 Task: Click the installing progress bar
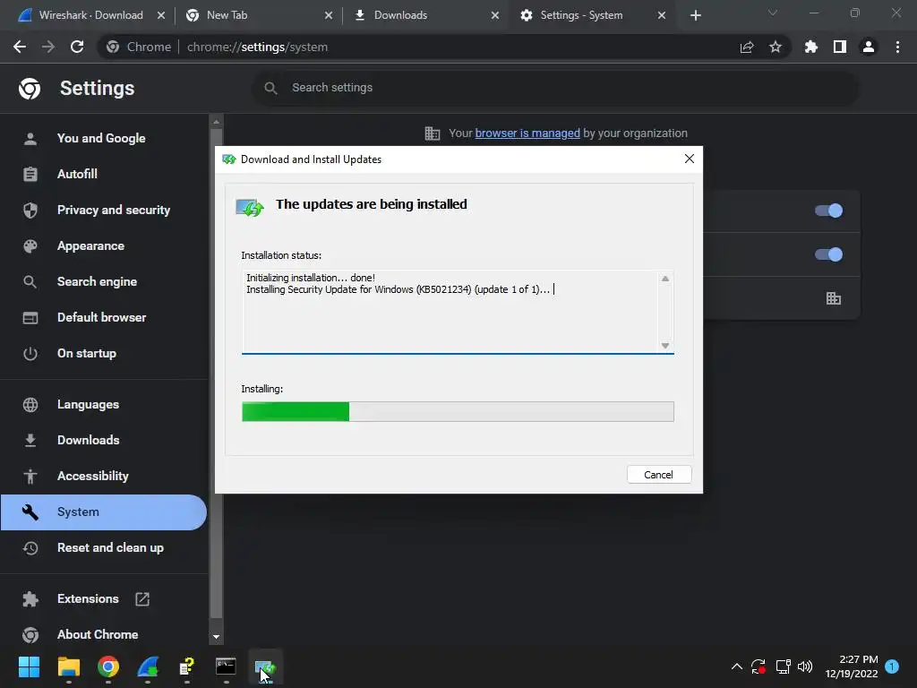tap(458, 411)
